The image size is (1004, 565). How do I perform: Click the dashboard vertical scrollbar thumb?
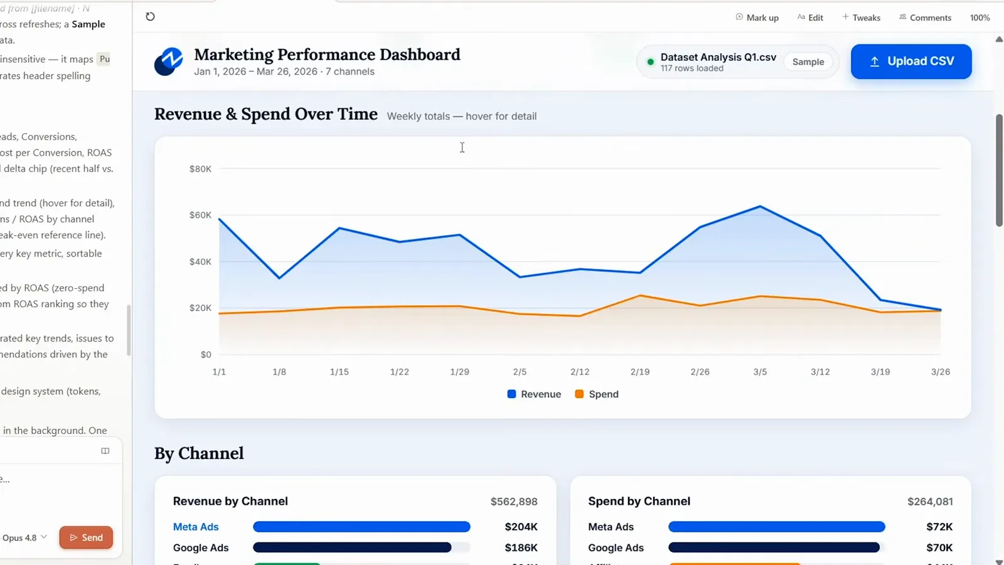click(x=999, y=170)
